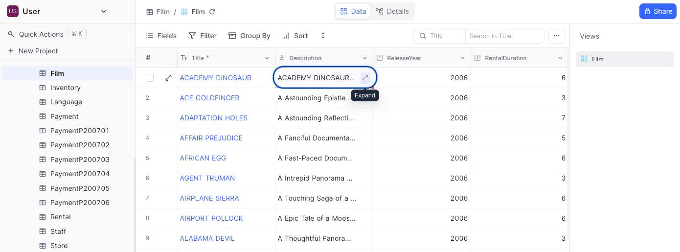
Task: Click the Share button
Action: (658, 11)
